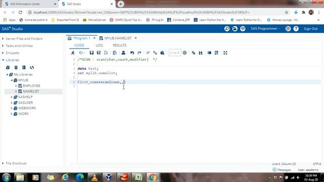Viewport: 324px width, 182px height.
Task: Redo the edit in the code editor
Action: point(140,53)
